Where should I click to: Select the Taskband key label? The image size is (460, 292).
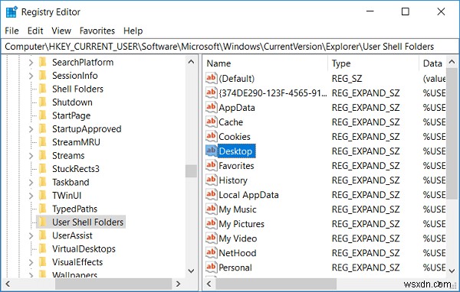click(71, 182)
